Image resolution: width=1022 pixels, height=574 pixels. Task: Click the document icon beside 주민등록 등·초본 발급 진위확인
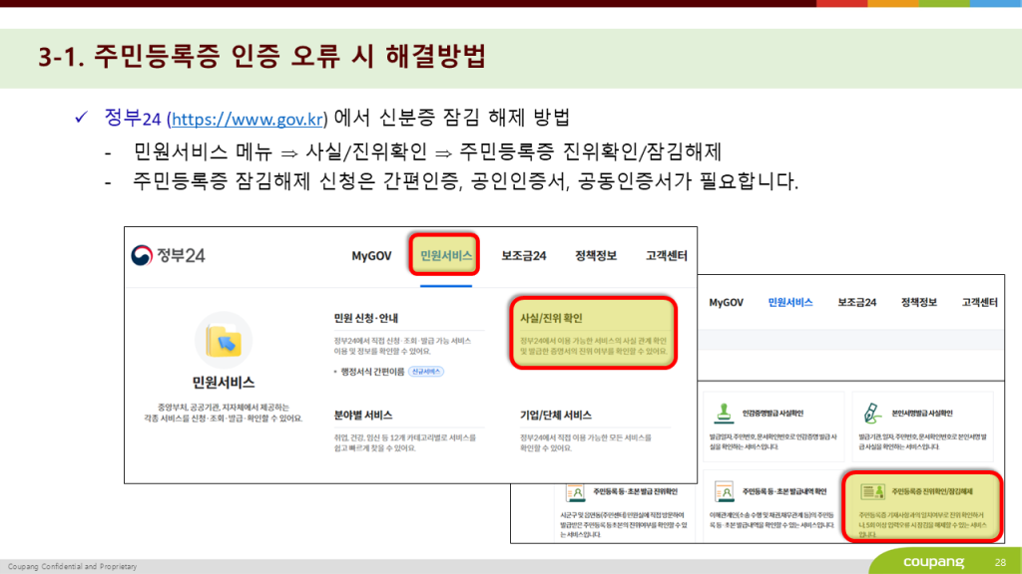[x=575, y=491]
